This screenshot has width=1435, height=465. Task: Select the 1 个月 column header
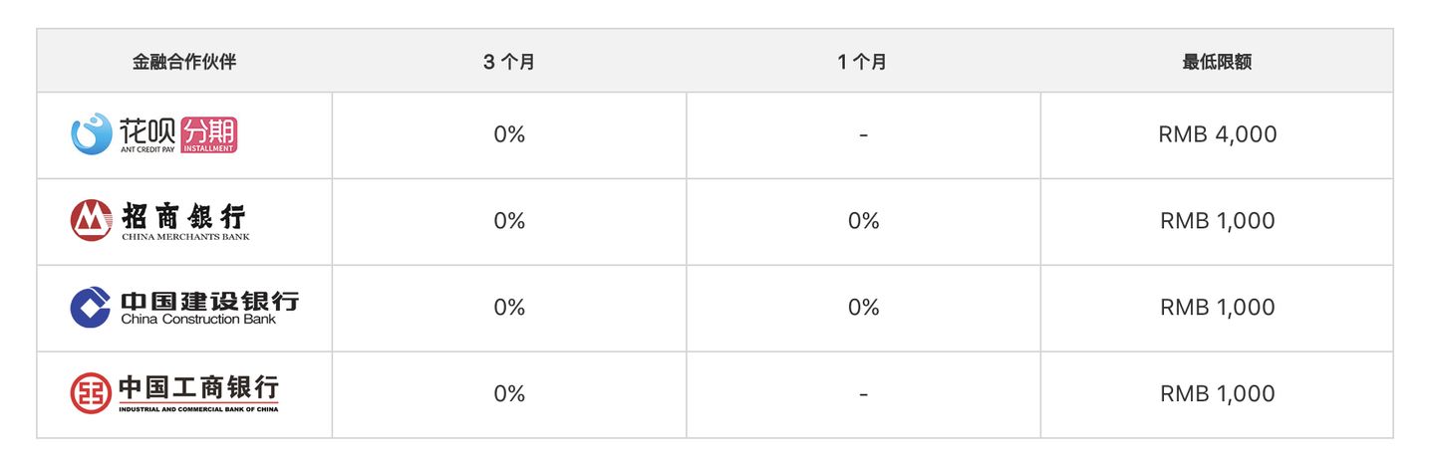863,62
